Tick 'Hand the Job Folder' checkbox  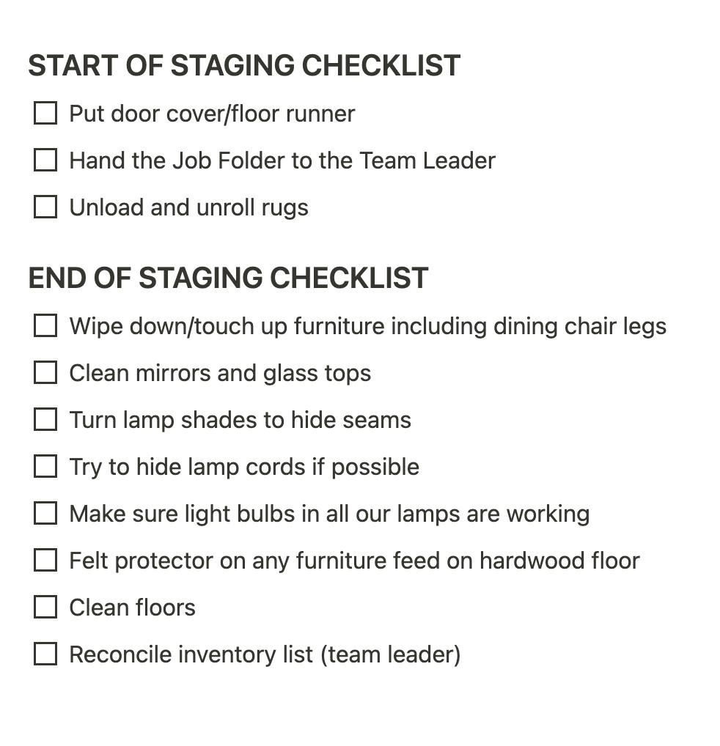(45, 160)
